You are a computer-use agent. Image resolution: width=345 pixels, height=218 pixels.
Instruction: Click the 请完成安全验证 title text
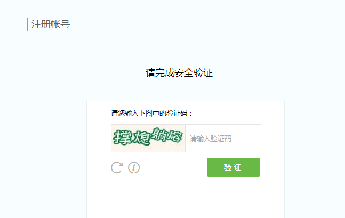point(179,73)
